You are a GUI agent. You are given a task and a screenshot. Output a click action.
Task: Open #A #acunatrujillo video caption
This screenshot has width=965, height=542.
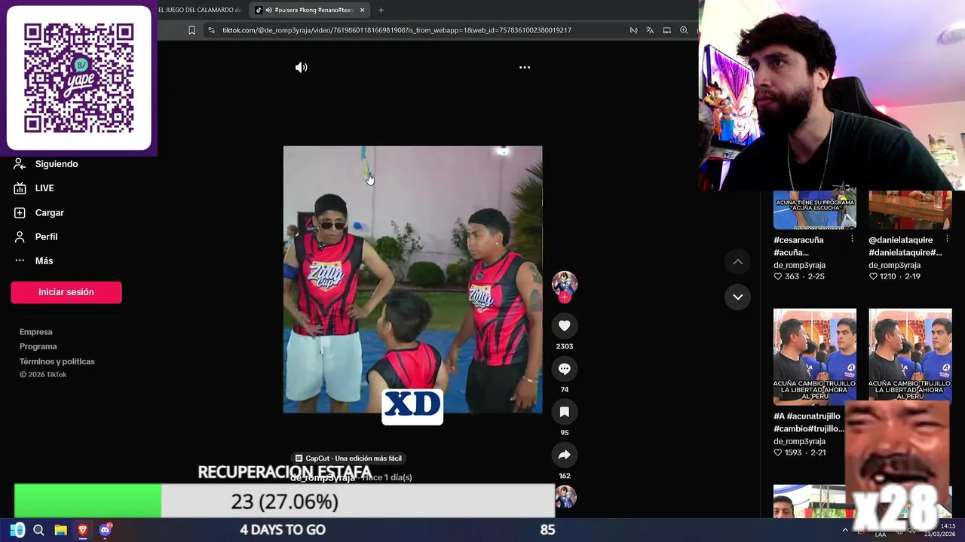pyautogui.click(x=809, y=422)
